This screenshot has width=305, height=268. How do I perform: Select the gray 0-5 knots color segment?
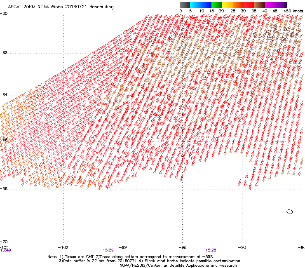coord(185,5)
